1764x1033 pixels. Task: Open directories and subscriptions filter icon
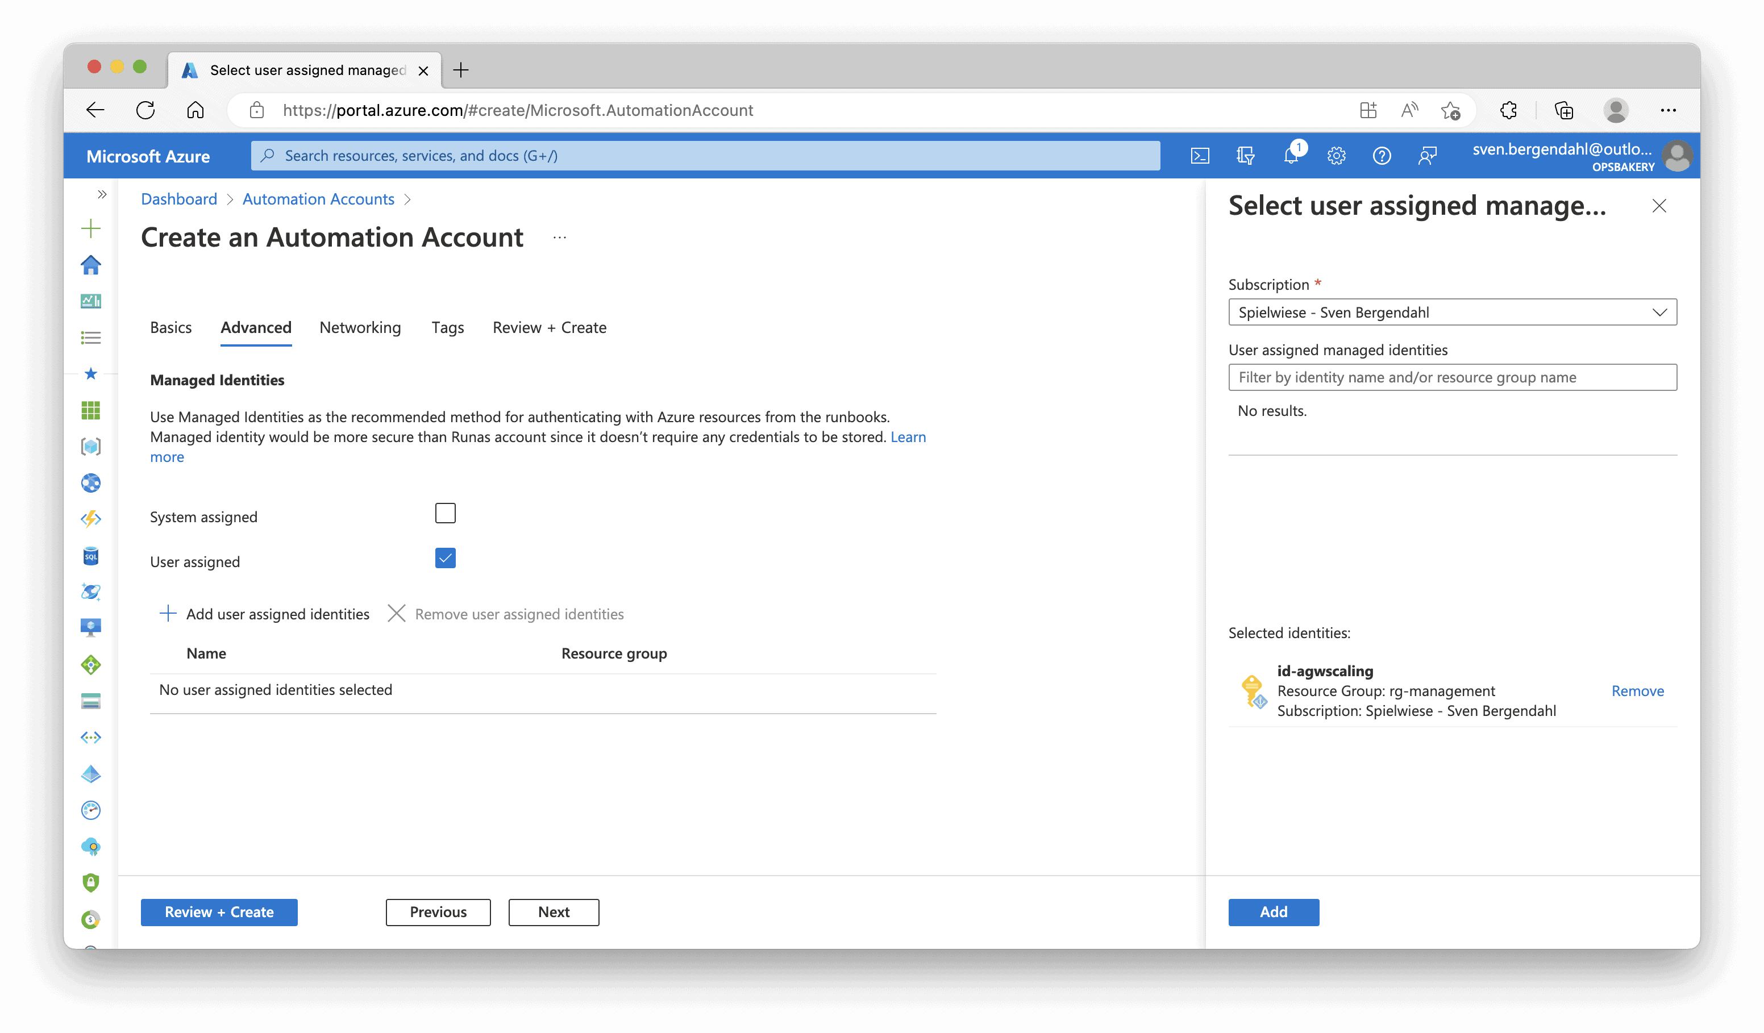click(1245, 155)
